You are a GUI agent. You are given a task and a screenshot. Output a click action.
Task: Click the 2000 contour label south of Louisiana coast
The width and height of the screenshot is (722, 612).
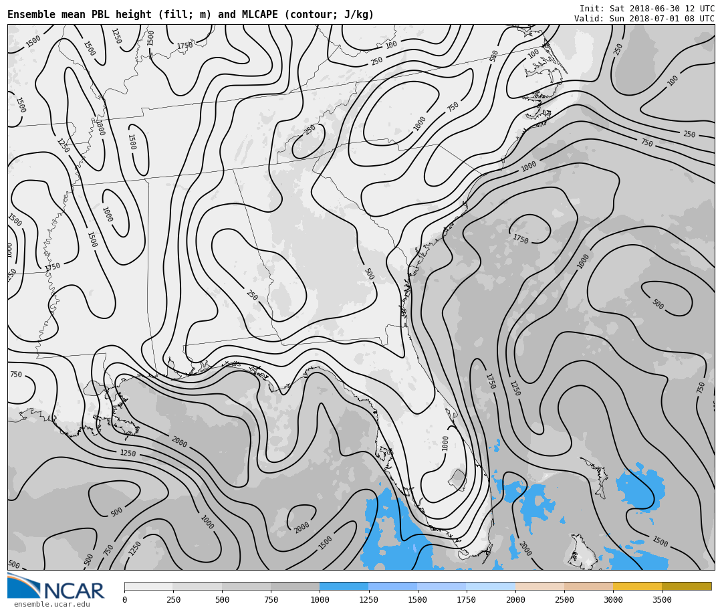click(178, 442)
